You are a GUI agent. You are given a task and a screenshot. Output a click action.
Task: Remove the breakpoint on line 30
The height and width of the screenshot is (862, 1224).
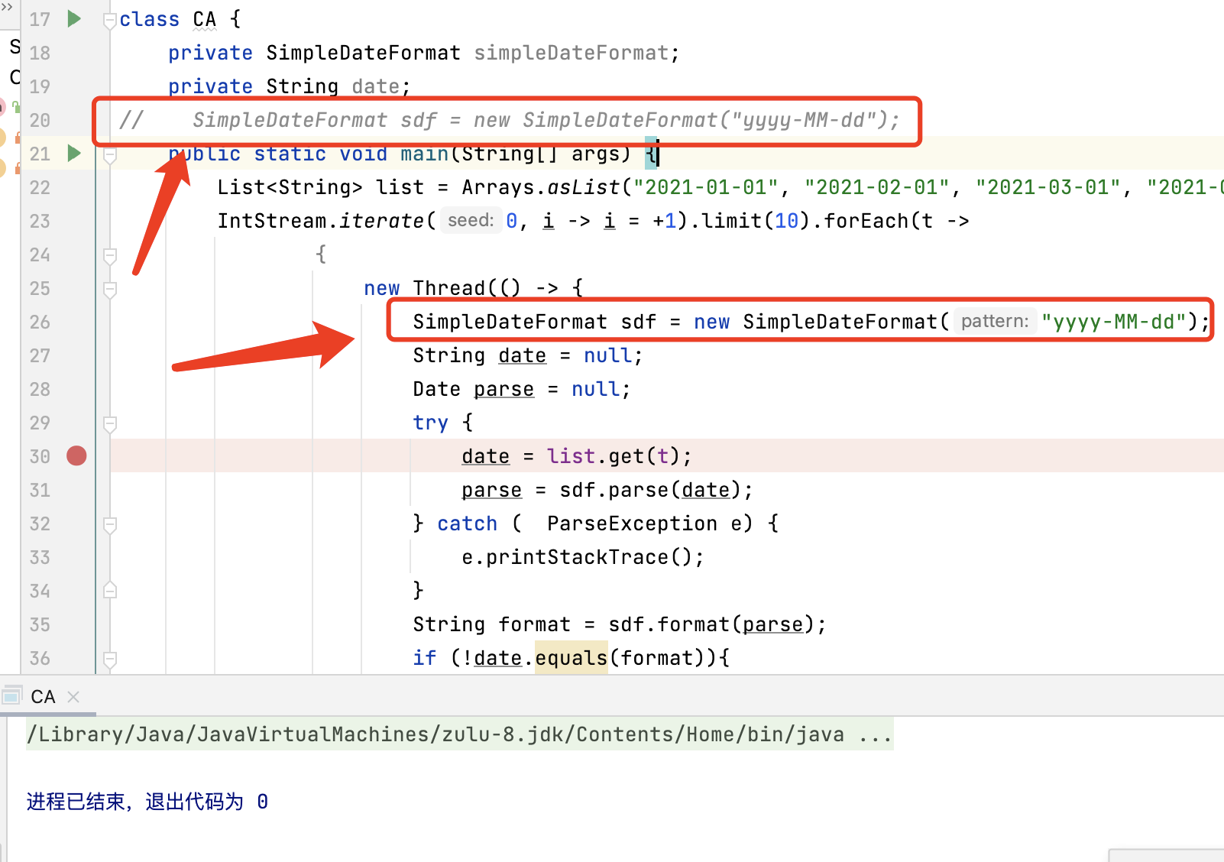(76, 456)
